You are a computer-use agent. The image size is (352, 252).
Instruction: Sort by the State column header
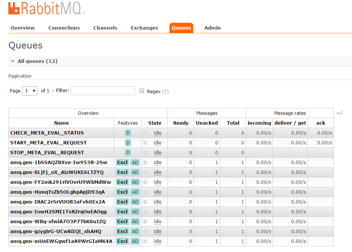(155, 123)
